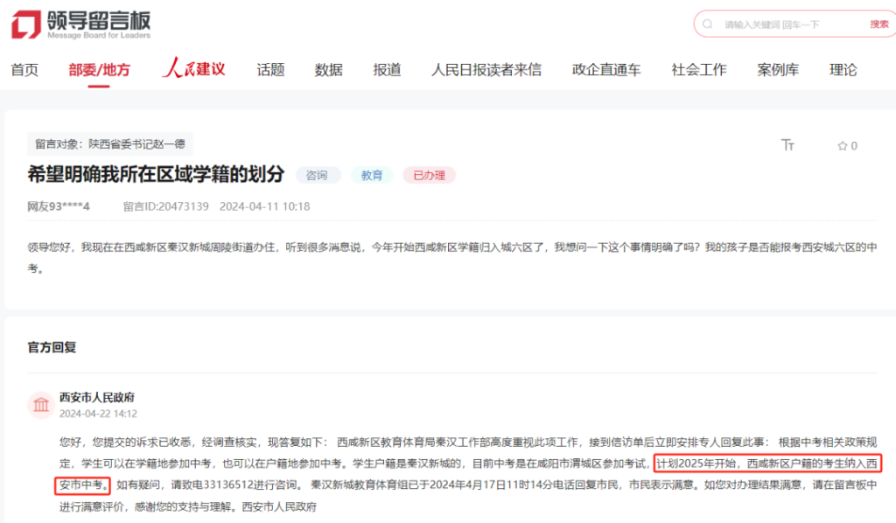The image size is (896, 523).
Task: Open the 部委/地方 tab
Action: pyautogui.click(x=99, y=70)
